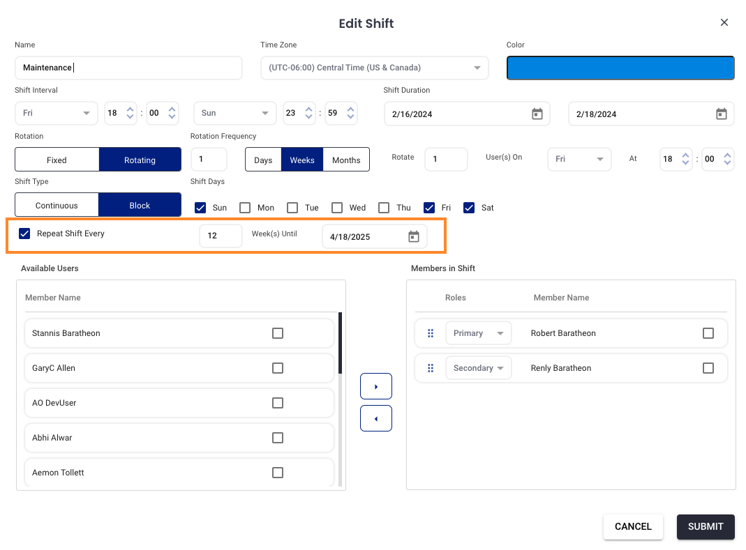Screen dimensions: 746x550
Task: Enable the Wed shift day checkbox
Action: point(337,208)
